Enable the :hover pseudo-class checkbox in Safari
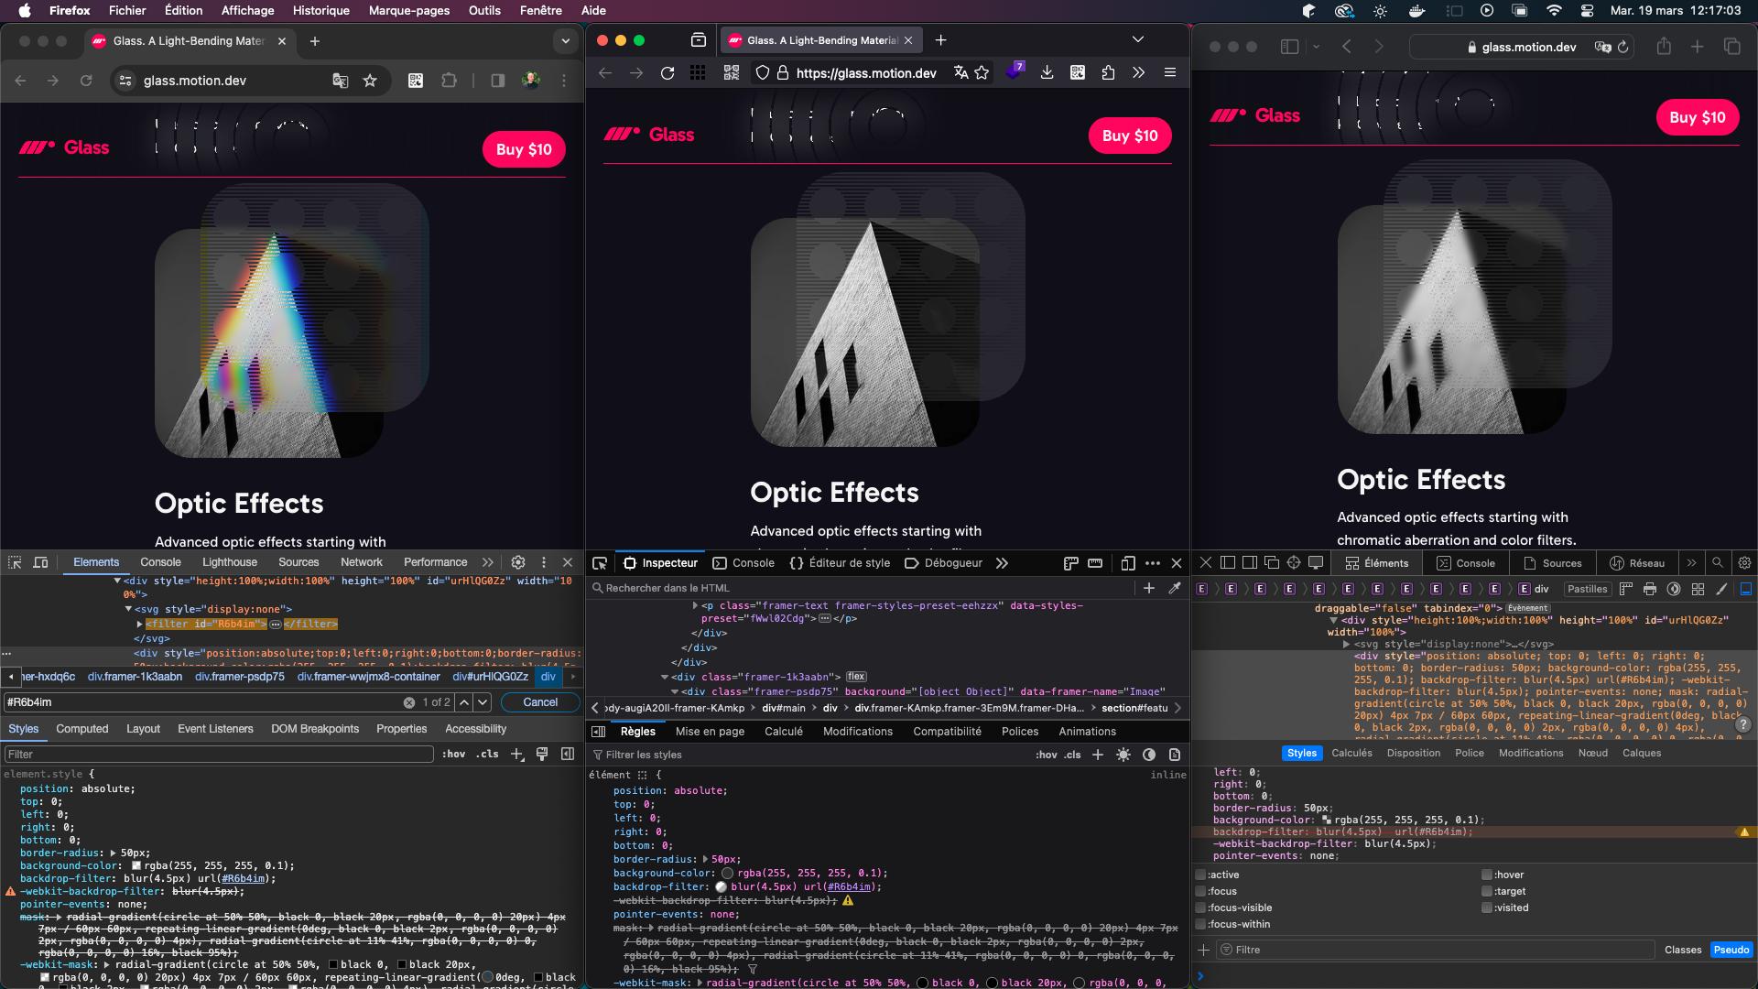Screen dimensions: 1758x989 1487,875
